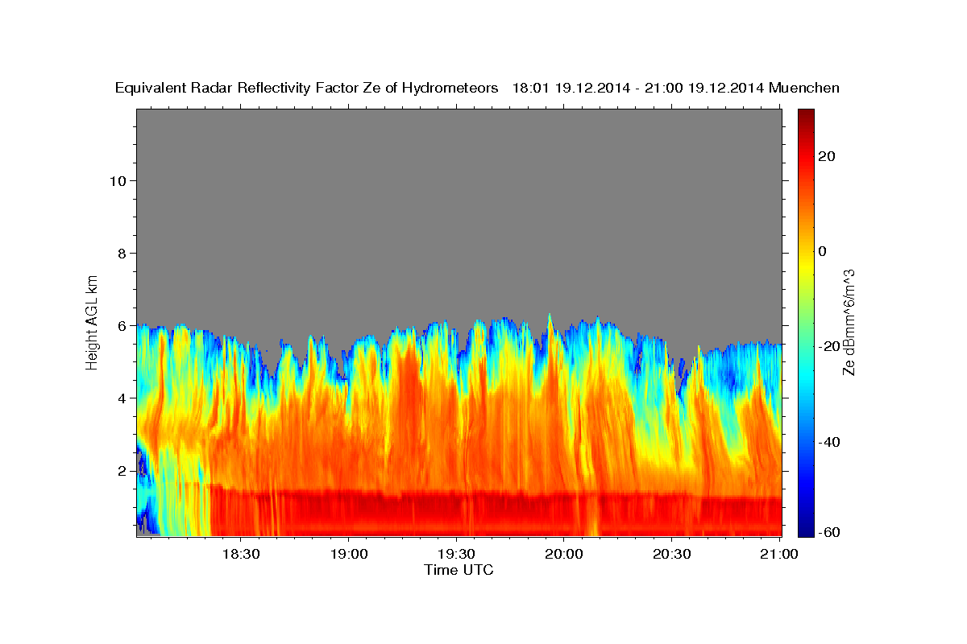
Task: Click the colorbar value label -20
Action: pos(831,346)
